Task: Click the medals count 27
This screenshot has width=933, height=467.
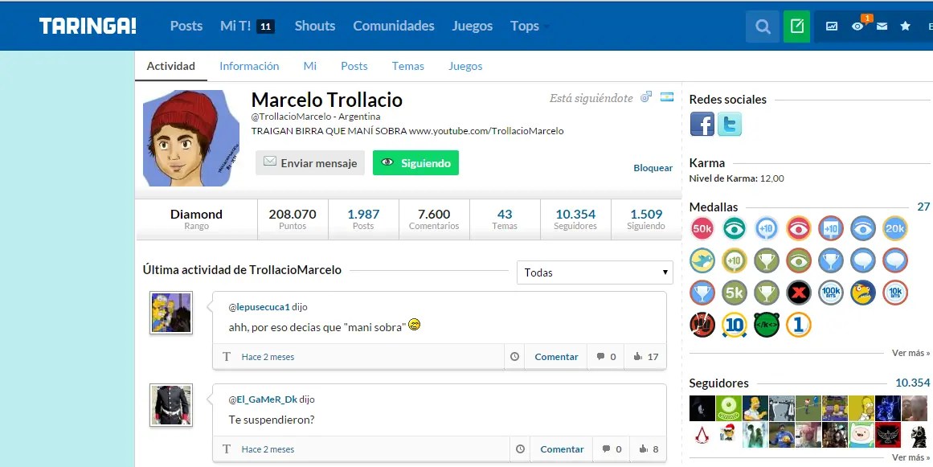Action: [923, 207]
